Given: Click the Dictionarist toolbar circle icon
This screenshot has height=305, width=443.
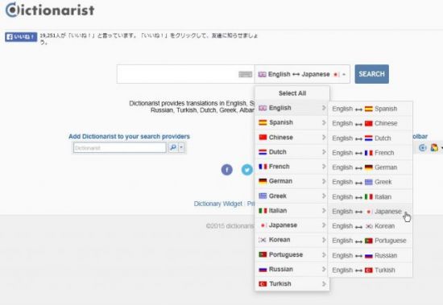Looking at the screenshot, I should click(x=422, y=147).
